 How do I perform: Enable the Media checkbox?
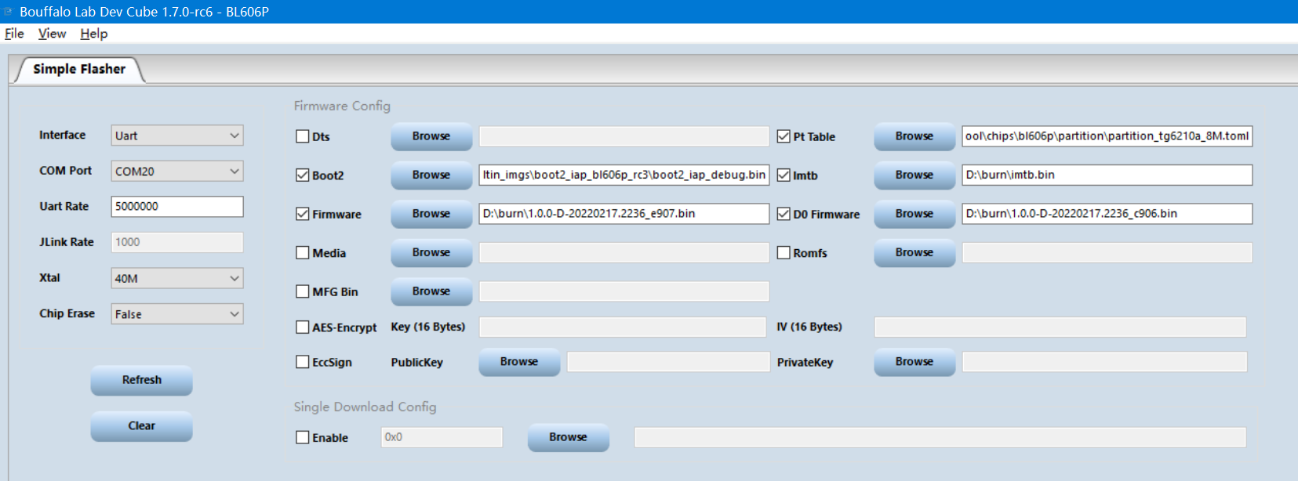302,253
